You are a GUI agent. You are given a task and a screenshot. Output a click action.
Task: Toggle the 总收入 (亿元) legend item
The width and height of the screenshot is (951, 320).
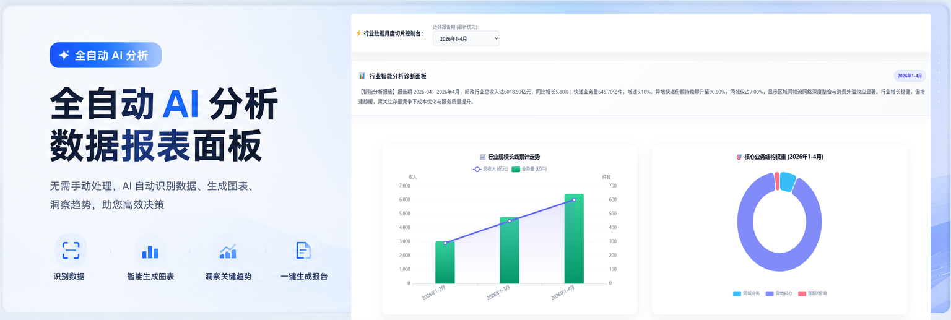click(490, 169)
